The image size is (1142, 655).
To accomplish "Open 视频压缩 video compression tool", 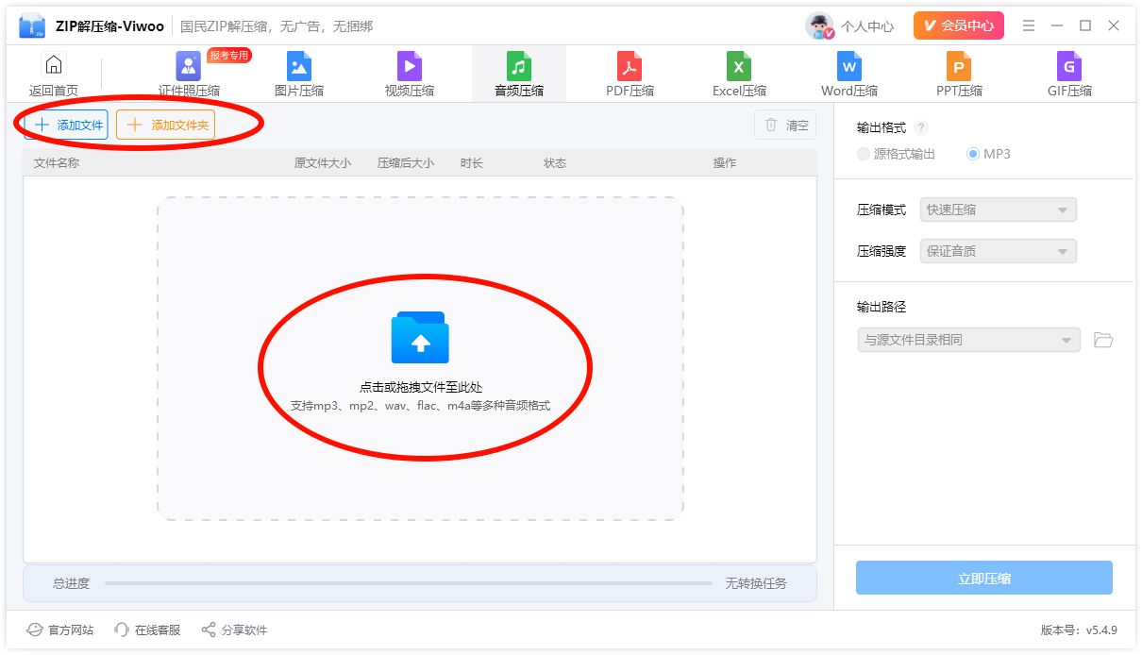I will tap(410, 75).
